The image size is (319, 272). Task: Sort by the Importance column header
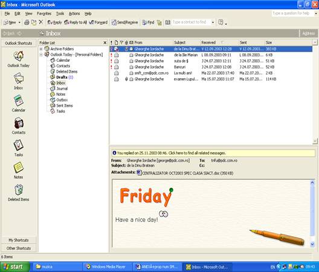click(x=111, y=42)
